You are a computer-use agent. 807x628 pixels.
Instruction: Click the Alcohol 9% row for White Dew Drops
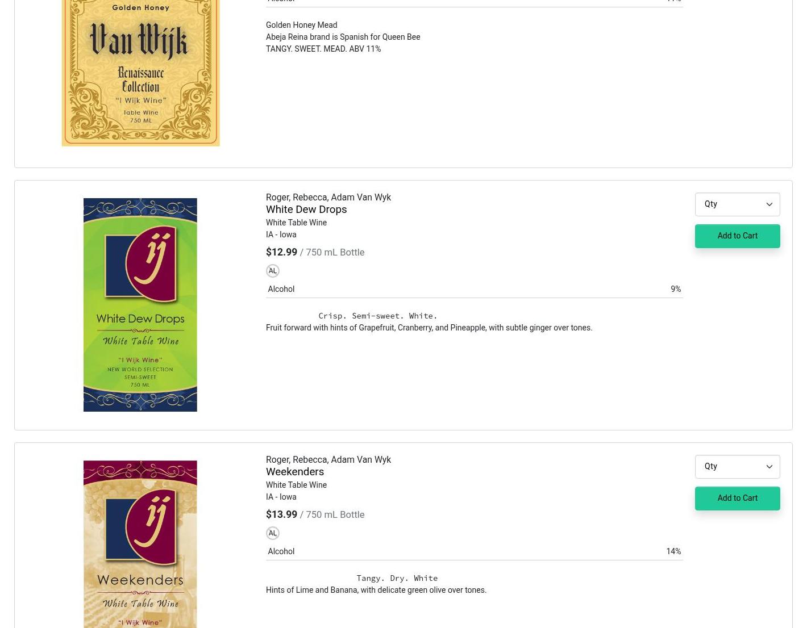pos(474,290)
